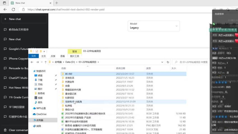Select the 生财有术-大航海 folder

tap(123, 101)
